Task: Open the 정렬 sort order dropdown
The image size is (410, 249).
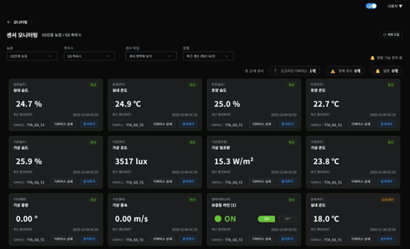Action: click(208, 56)
